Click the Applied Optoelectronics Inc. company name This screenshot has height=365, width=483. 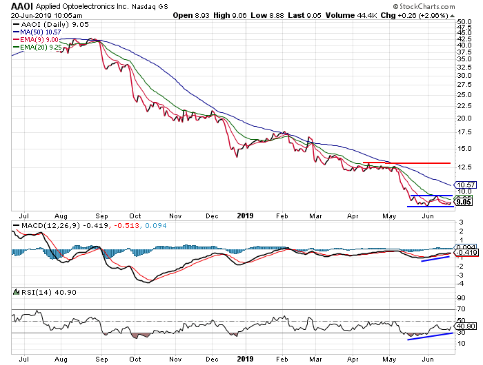82,6
